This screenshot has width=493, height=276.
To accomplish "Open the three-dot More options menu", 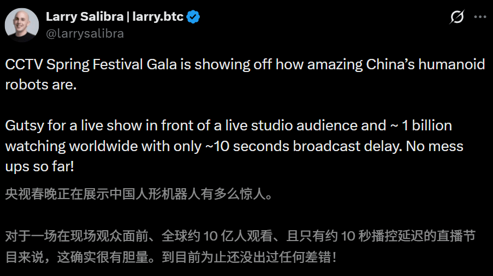I will point(480,17).
